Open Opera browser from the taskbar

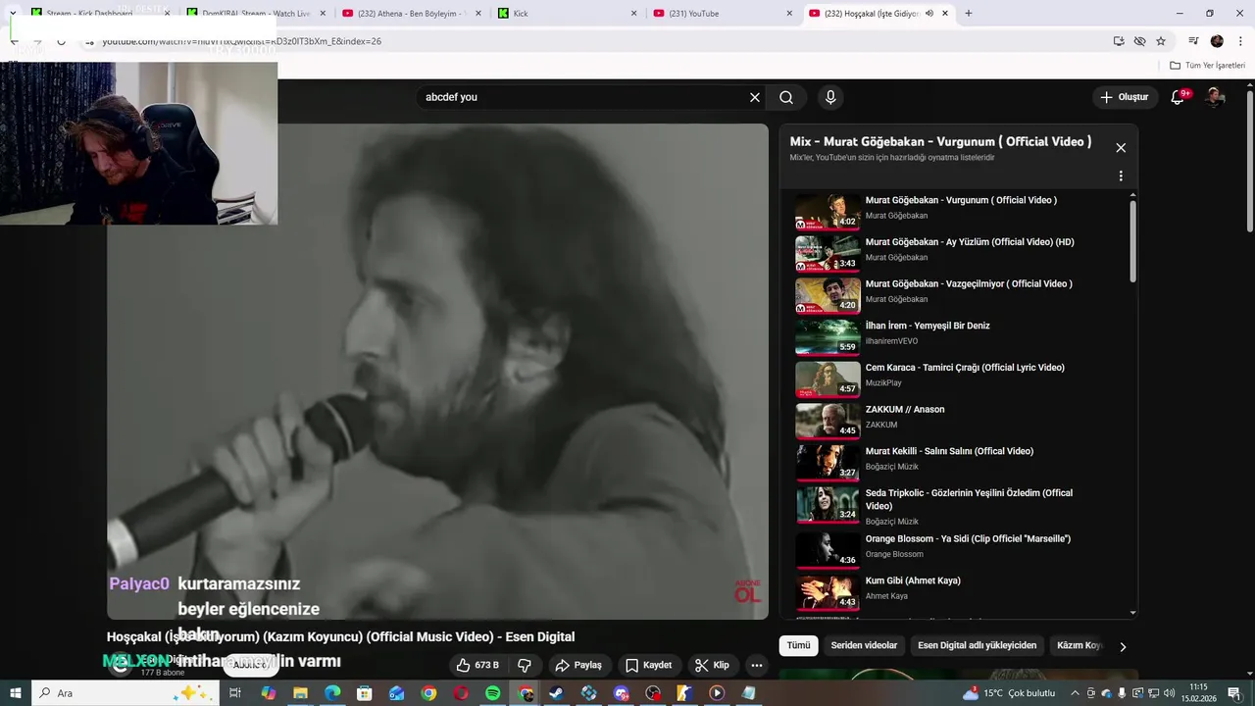coord(461,693)
